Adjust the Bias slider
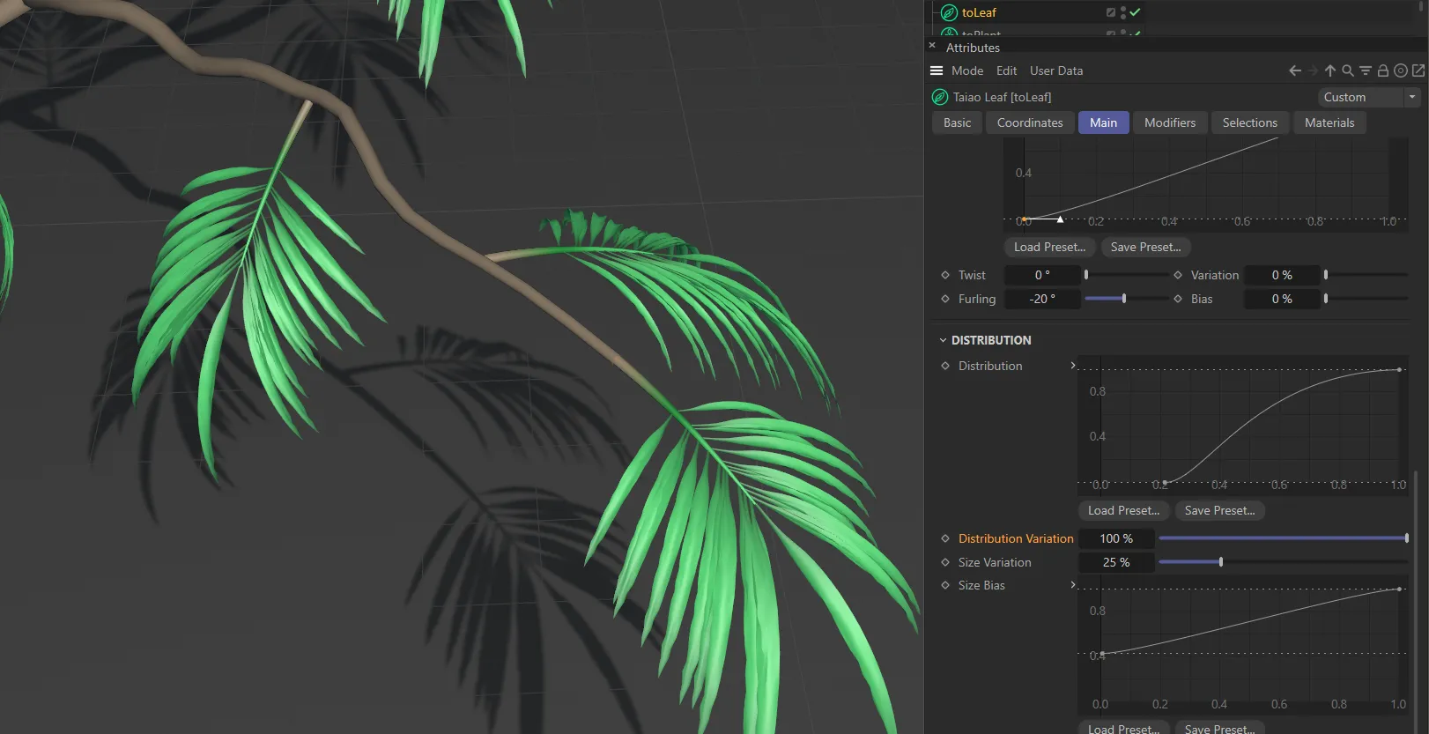Image resolution: width=1429 pixels, height=734 pixels. click(x=1366, y=299)
